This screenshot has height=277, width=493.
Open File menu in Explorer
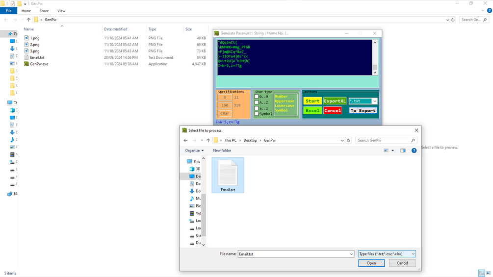tap(8, 11)
